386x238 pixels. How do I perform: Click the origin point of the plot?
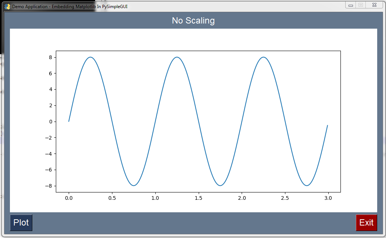click(x=69, y=121)
